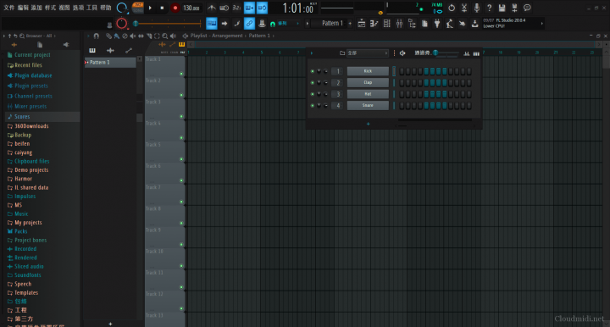
Task: Click the countdown before recording icon
Action: pos(236,8)
